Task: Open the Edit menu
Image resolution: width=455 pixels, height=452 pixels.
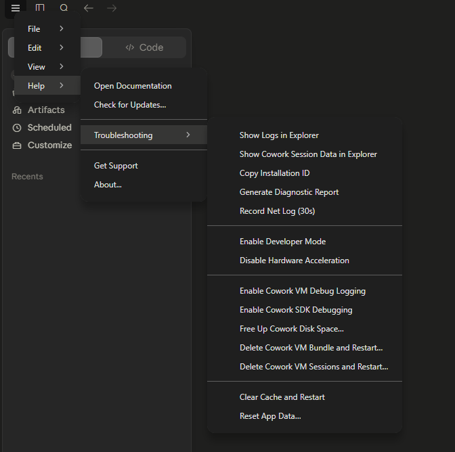Action: pyautogui.click(x=47, y=47)
